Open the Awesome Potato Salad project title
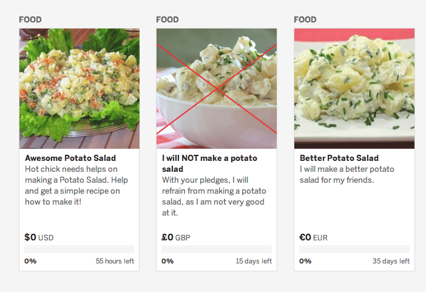The width and height of the screenshot is (426, 292). pyautogui.click(x=70, y=158)
